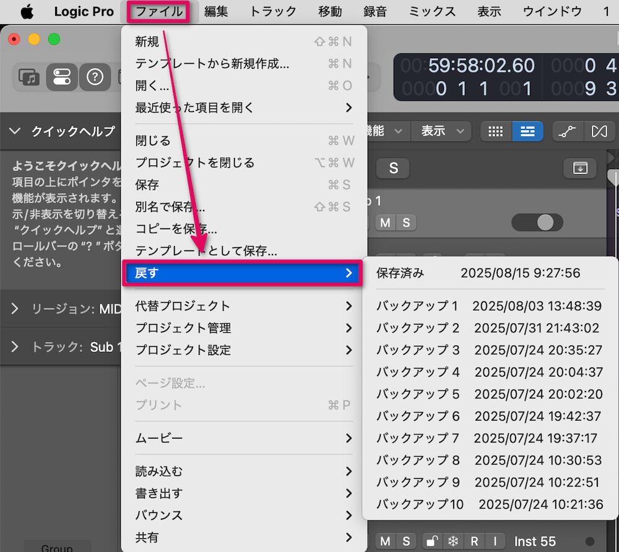The image size is (619, 552).
Task: Open the ファイル menu in menu bar
Action: click(x=158, y=12)
